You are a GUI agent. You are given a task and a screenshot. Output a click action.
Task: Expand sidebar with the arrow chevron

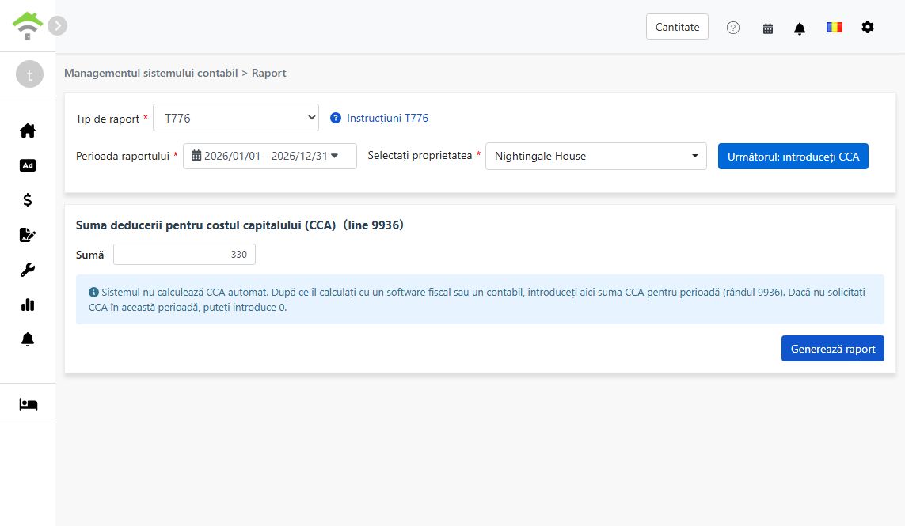[x=57, y=25]
